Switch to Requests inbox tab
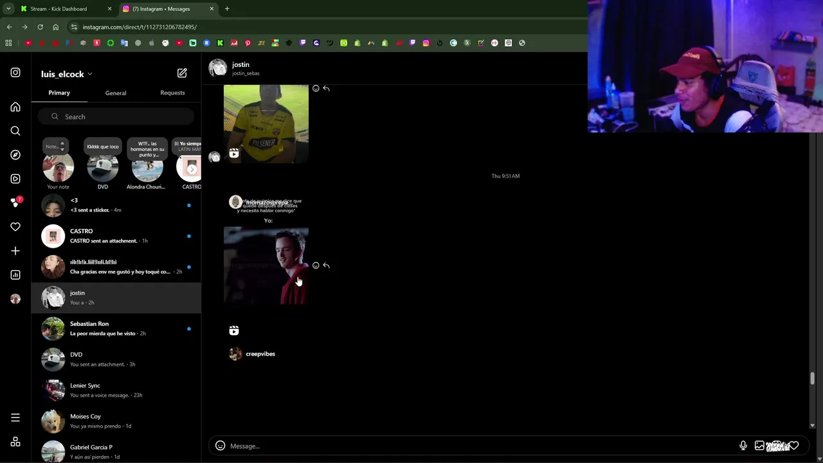 pos(172,93)
